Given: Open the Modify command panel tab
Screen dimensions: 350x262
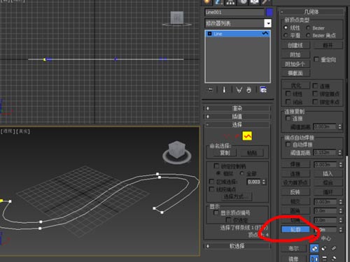Looking at the screenshot, I should [x=218, y=2].
